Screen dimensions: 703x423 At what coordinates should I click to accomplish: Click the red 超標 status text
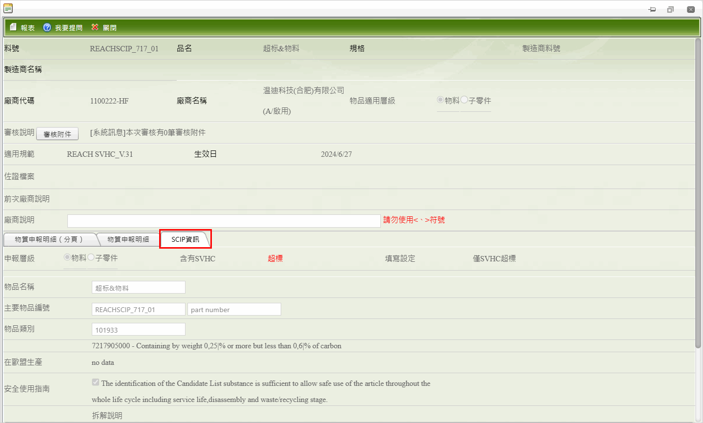[x=275, y=258]
